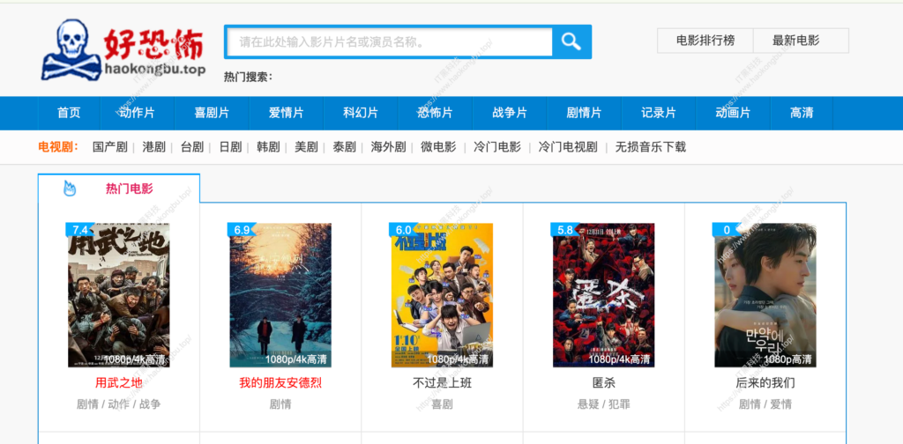Click the 不过是上班 movie poster
The height and width of the screenshot is (444, 903).
pyautogui.click(x=442, y=295)
